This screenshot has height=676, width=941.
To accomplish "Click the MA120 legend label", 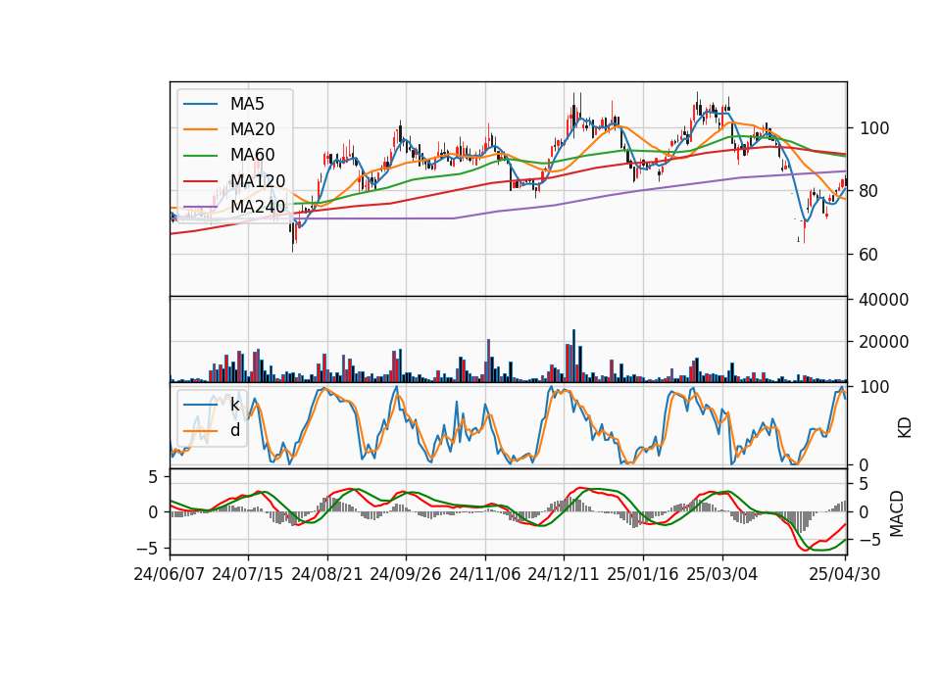I will click(258, 180).
